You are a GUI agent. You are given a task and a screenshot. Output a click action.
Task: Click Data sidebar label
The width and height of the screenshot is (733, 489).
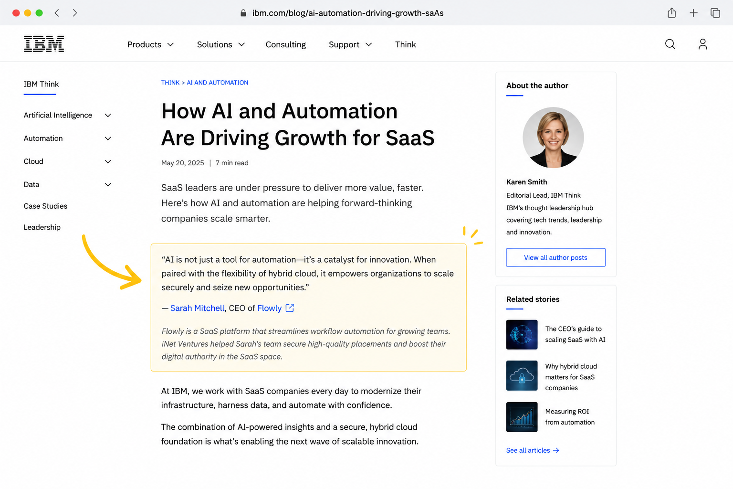[31, 184]
